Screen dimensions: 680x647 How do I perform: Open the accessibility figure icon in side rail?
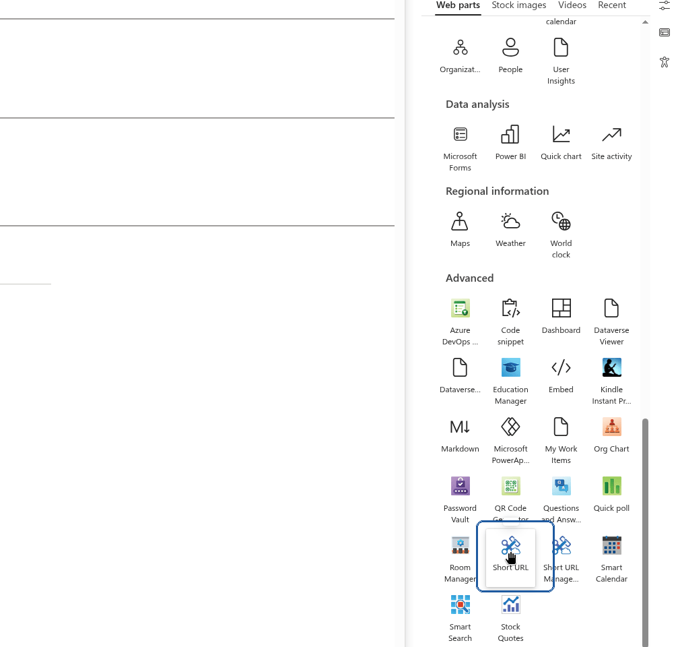click(x=665, y=62)
